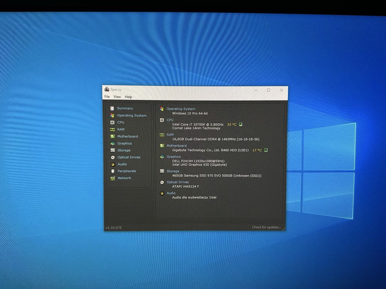Click the green indicator beside CPU temperature
Screen dimensions: 386x289
click(x=241, y=124)
